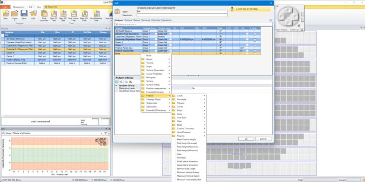This screenshot has height=182, width=365.
Task: Open the Operations tab in Task dialog
Action: click(x=166, y=20)
